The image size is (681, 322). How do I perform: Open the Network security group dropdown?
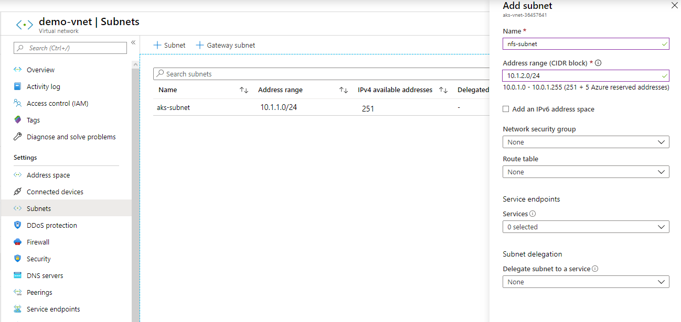[586, 142]
